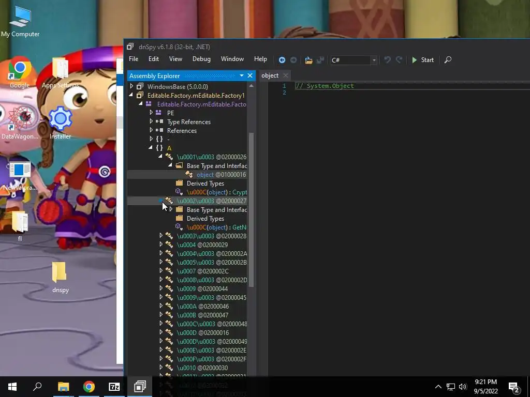Click the Save All toolbar icon

(x=320, y=60)
